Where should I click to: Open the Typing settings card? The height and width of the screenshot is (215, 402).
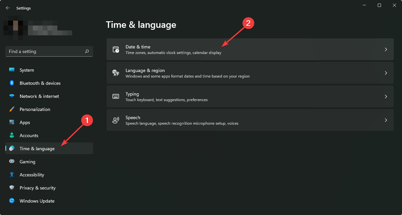[x=250, y=97]
